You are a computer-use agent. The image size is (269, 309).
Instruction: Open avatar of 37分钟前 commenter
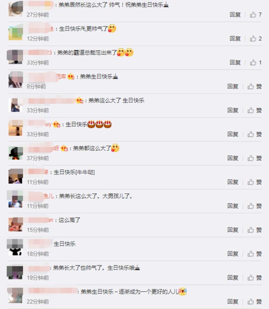[16, 153]
